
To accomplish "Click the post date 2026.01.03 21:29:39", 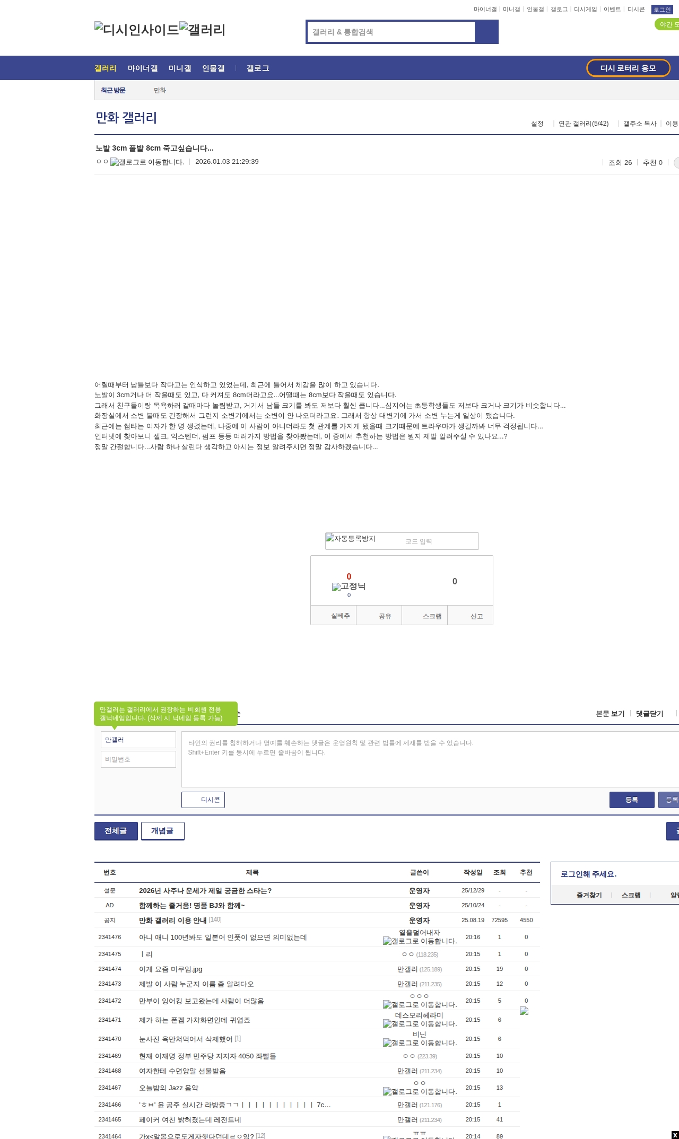I will [227, 162].
